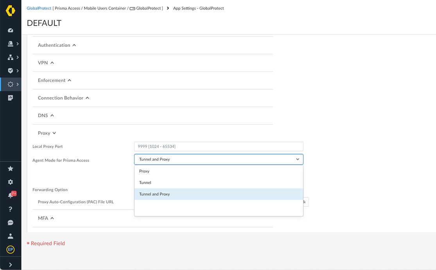Select the highlighted Workflows sidebar icon

point(11,84)
